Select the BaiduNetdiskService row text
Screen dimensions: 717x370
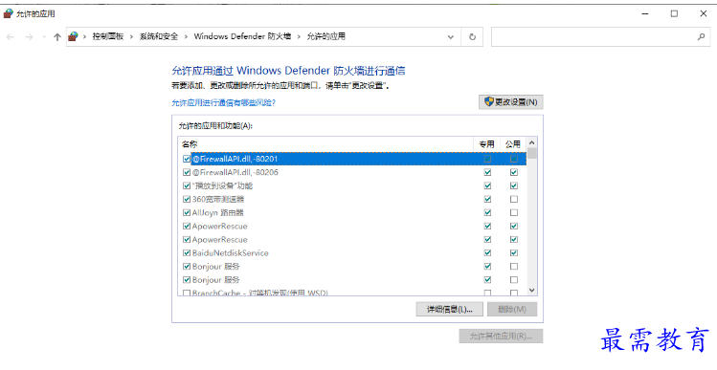230,252
